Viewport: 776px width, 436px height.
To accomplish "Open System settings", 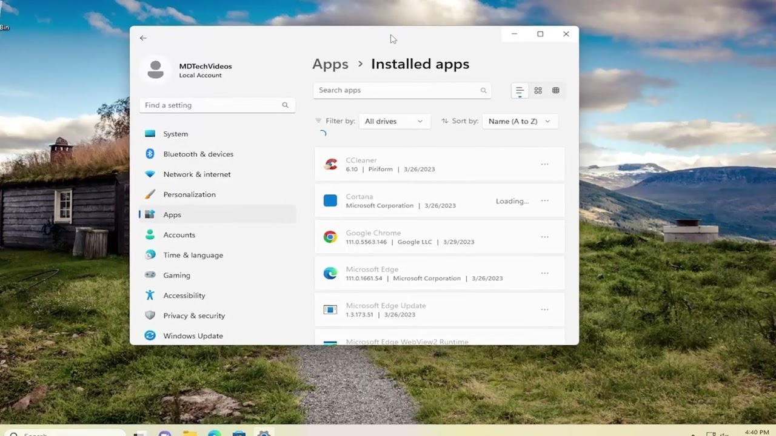I will click(218, 134).
